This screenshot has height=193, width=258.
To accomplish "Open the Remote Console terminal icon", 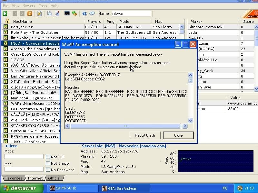I will [x=67, y=14].
